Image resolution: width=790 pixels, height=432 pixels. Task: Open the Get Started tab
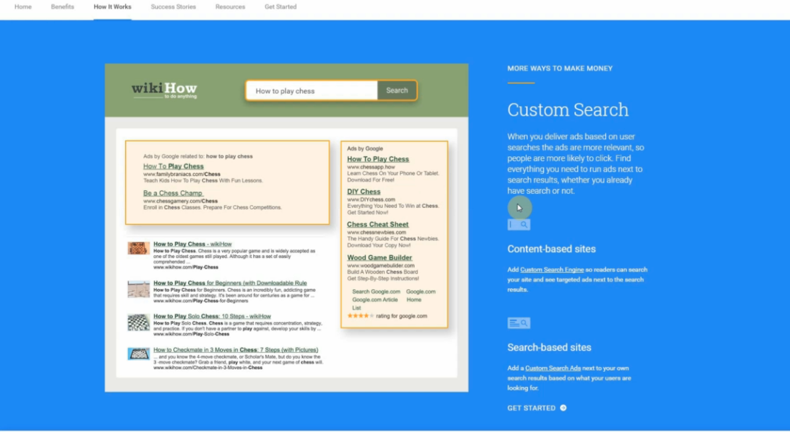point(281,6)
